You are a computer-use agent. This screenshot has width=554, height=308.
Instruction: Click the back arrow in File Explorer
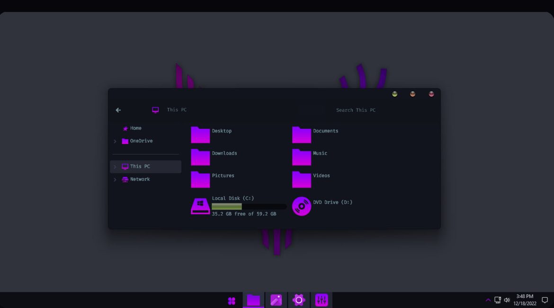[118, 110]
